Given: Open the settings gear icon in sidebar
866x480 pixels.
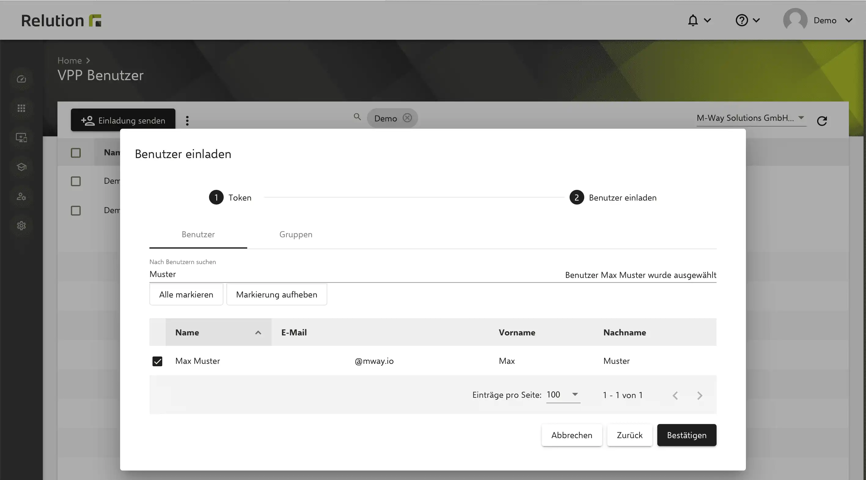Looking at the screenshot, I should click(21, 225).
